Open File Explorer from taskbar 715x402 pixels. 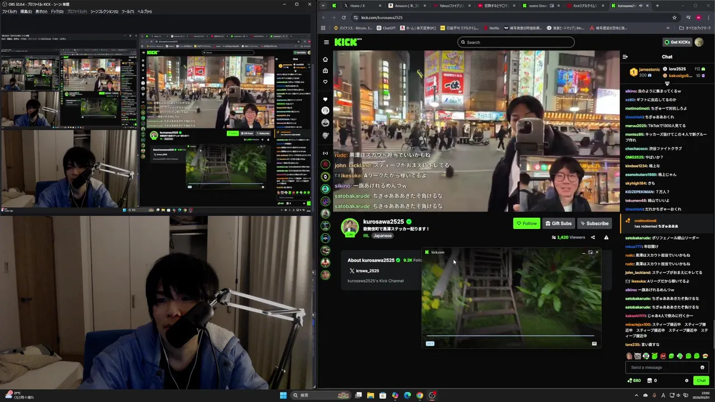[370, 395]
